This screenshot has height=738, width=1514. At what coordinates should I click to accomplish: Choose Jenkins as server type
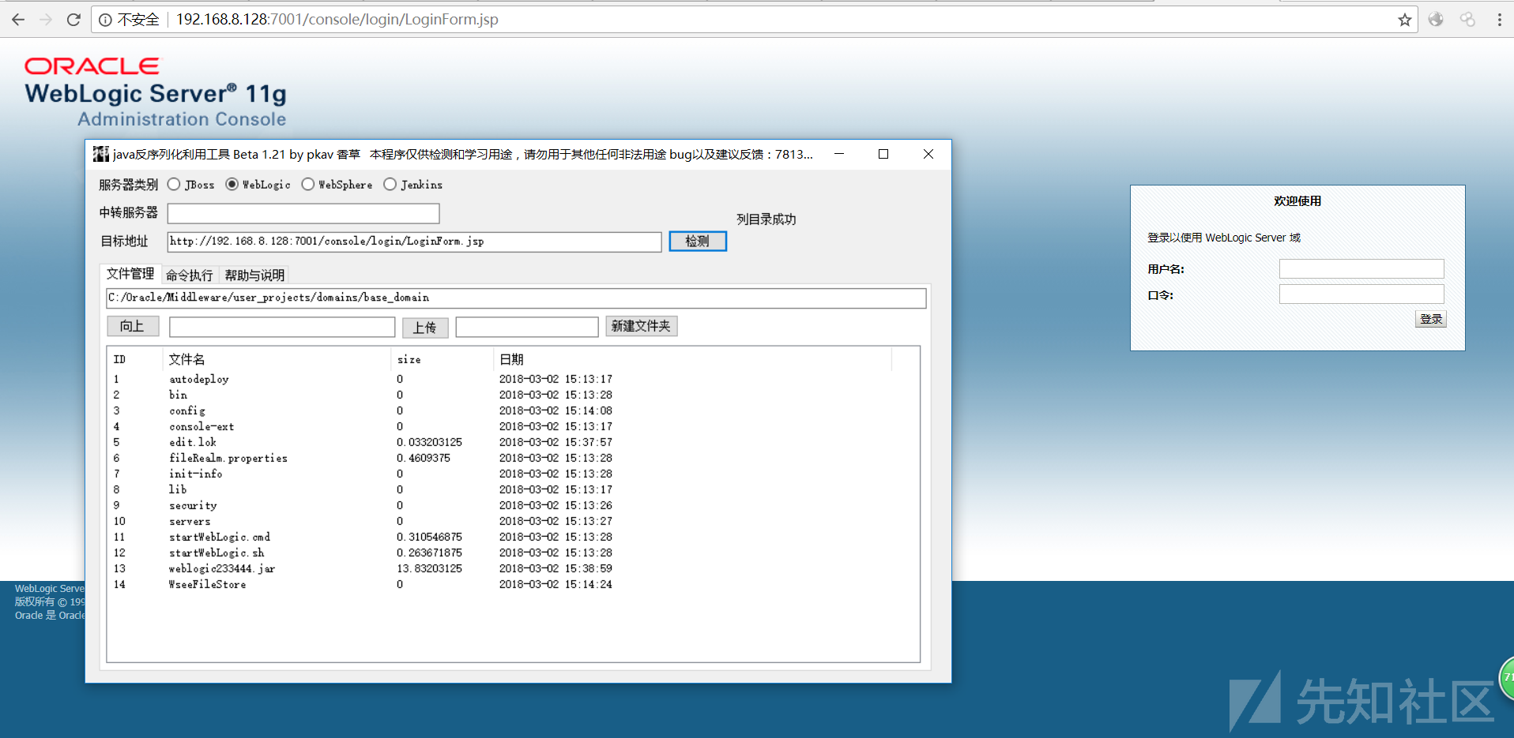point(390,185)
